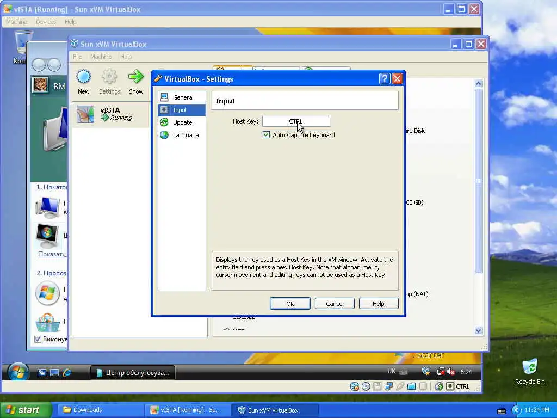Click CD/DVD status bar icon
The height and width of the screenshot is (418, 557).
click(366, 386)
